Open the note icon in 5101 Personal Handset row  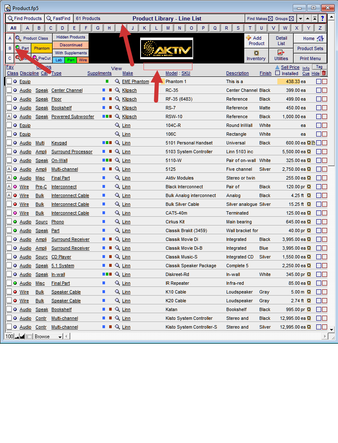[313, 143]
